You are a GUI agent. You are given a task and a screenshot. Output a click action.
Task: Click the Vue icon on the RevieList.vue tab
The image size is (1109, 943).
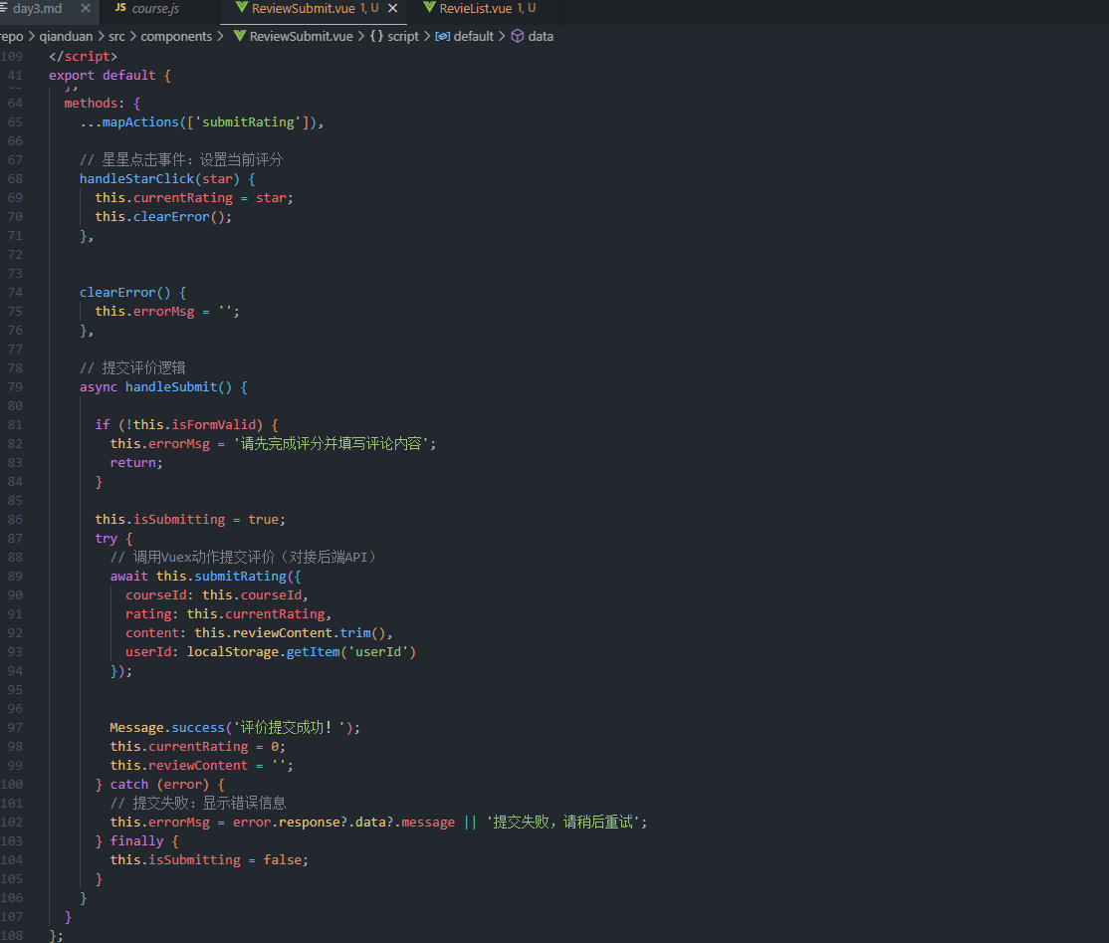pyautogui.click(x=429, y=8)
